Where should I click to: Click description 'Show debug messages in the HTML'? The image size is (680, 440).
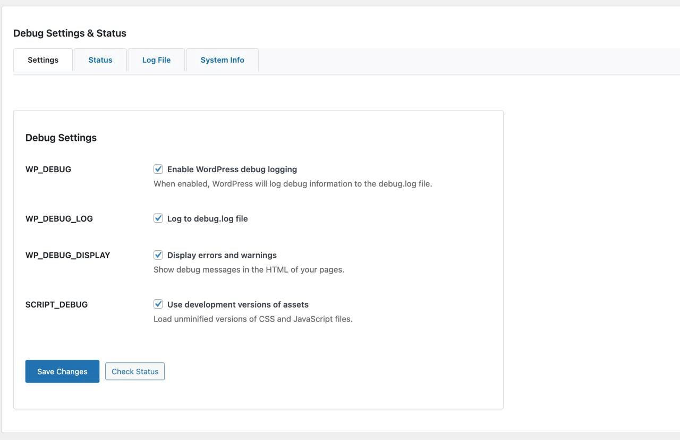[x=249, y=269]
